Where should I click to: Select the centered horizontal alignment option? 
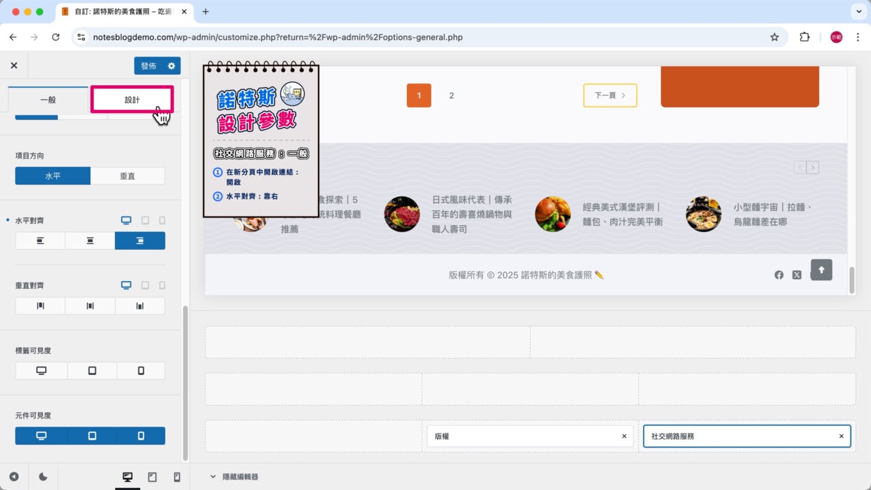90,240
